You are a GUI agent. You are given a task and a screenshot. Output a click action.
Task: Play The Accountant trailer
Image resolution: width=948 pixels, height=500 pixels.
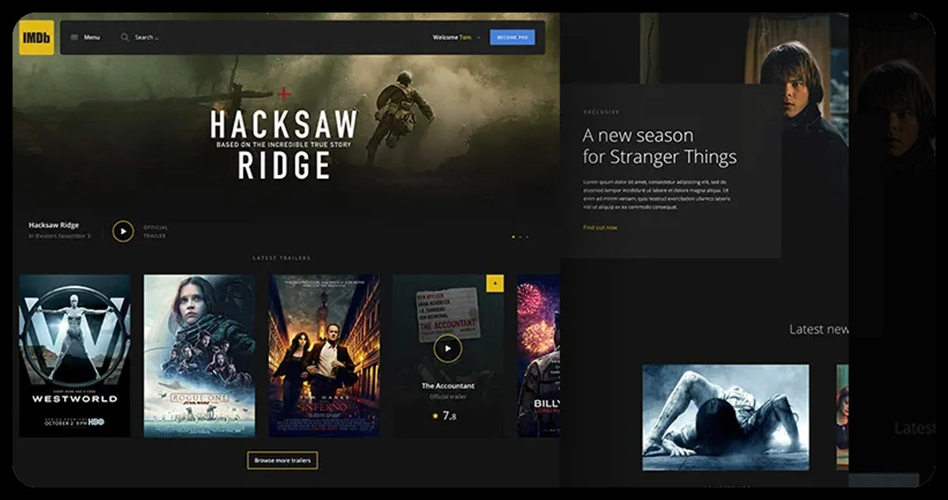pyautogui.click(x=447, y=349)
